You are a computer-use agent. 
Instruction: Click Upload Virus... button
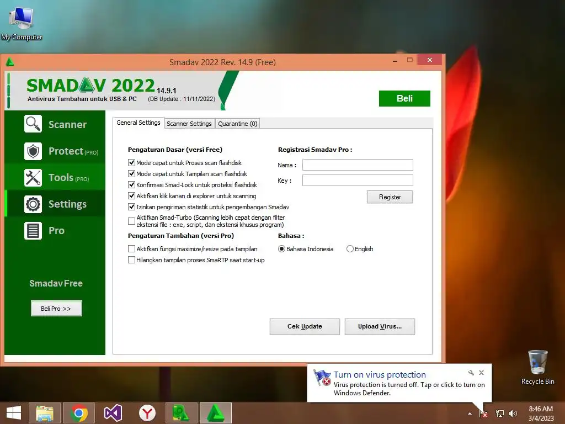click(380, 326)
